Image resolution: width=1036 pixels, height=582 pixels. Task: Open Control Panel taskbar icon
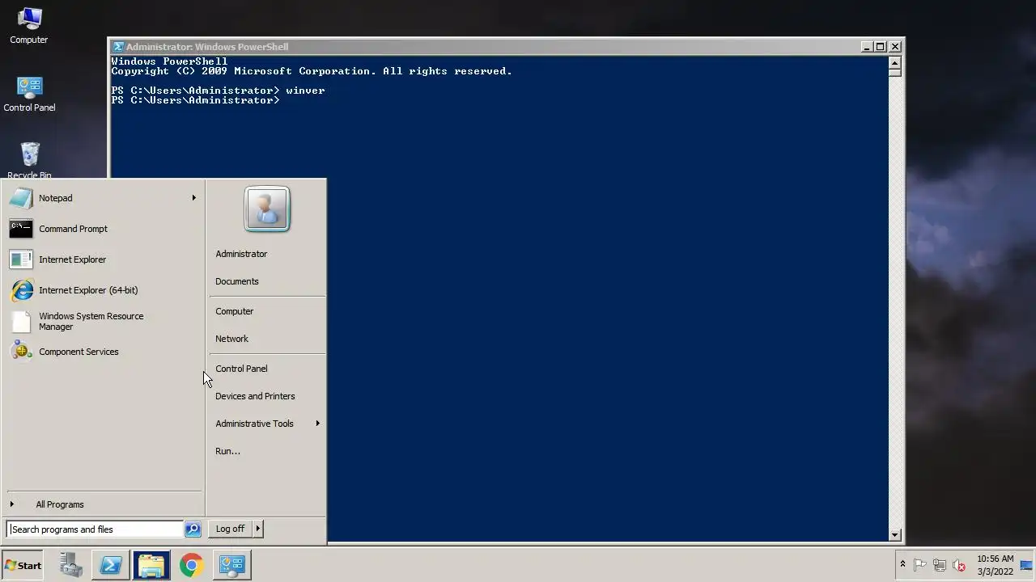(232, 565)
